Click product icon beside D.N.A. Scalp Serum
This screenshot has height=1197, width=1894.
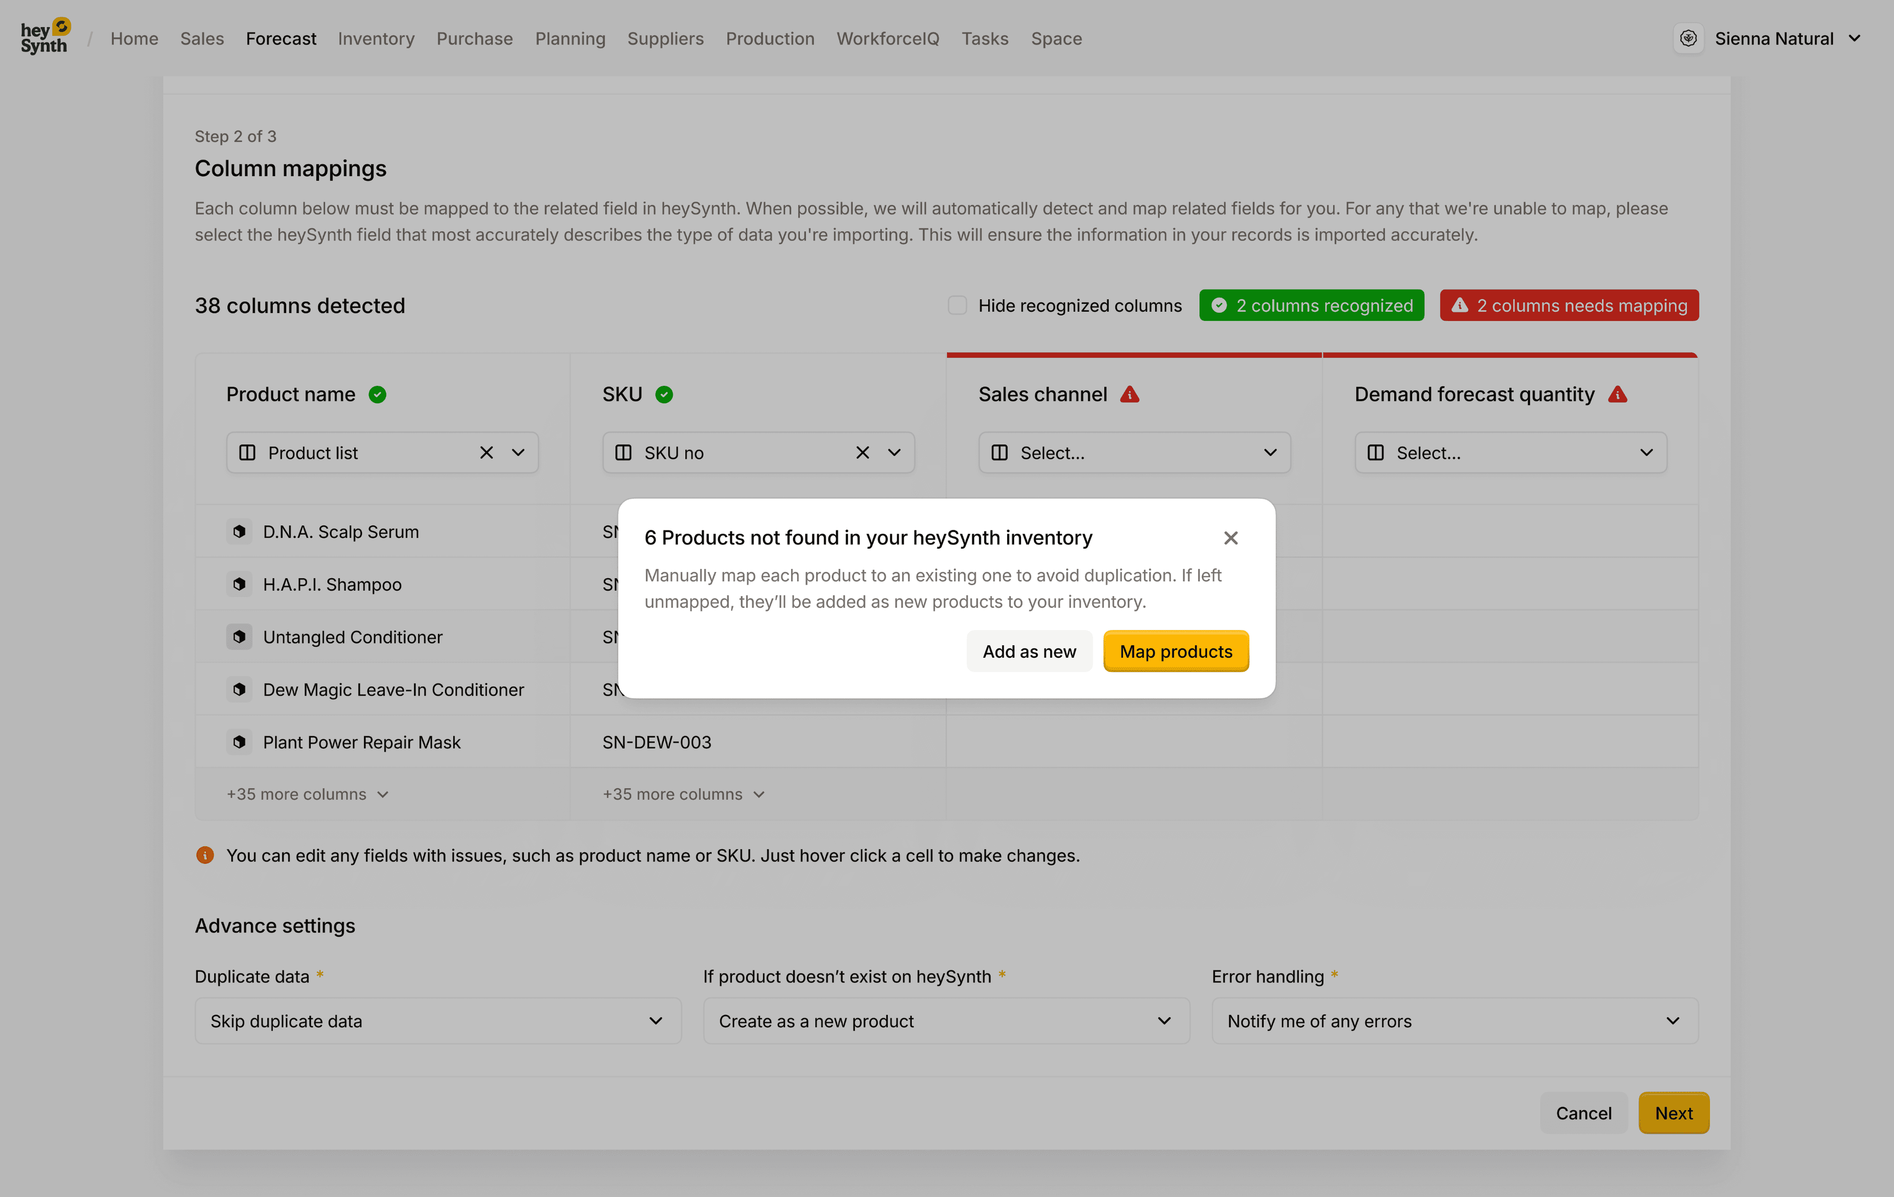point(239,532)
